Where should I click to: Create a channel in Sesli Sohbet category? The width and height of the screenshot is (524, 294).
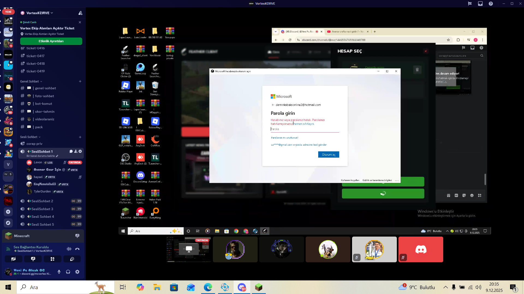click(80, 137)
